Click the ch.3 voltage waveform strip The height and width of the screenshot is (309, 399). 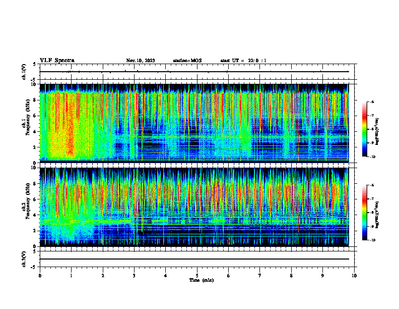click(197, 259)
